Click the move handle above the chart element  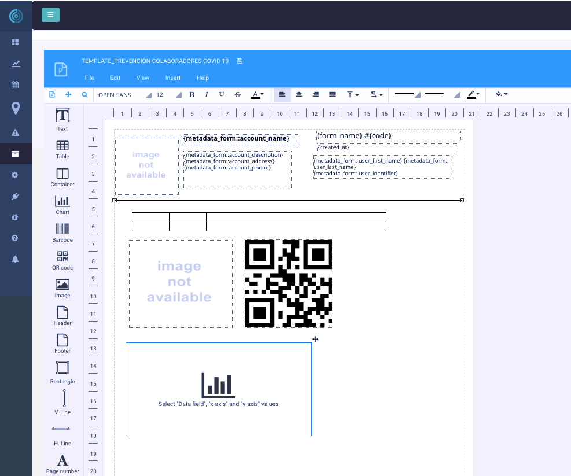(315, 339)
